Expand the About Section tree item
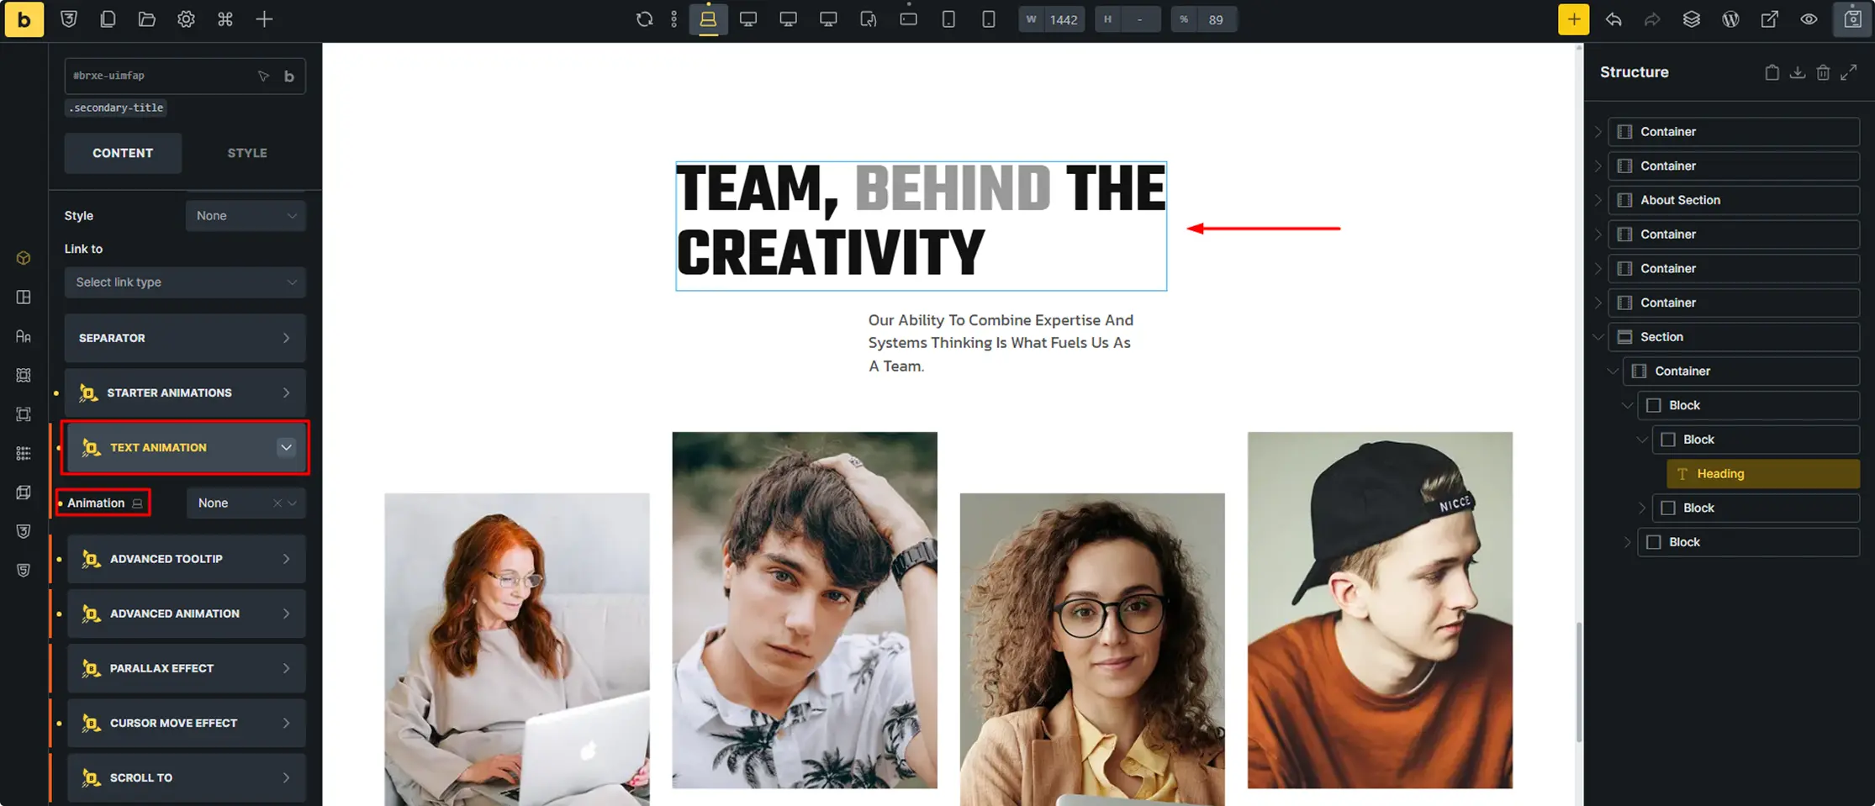This screenshot has width=1875, height=806. (x=1598, y=200)
